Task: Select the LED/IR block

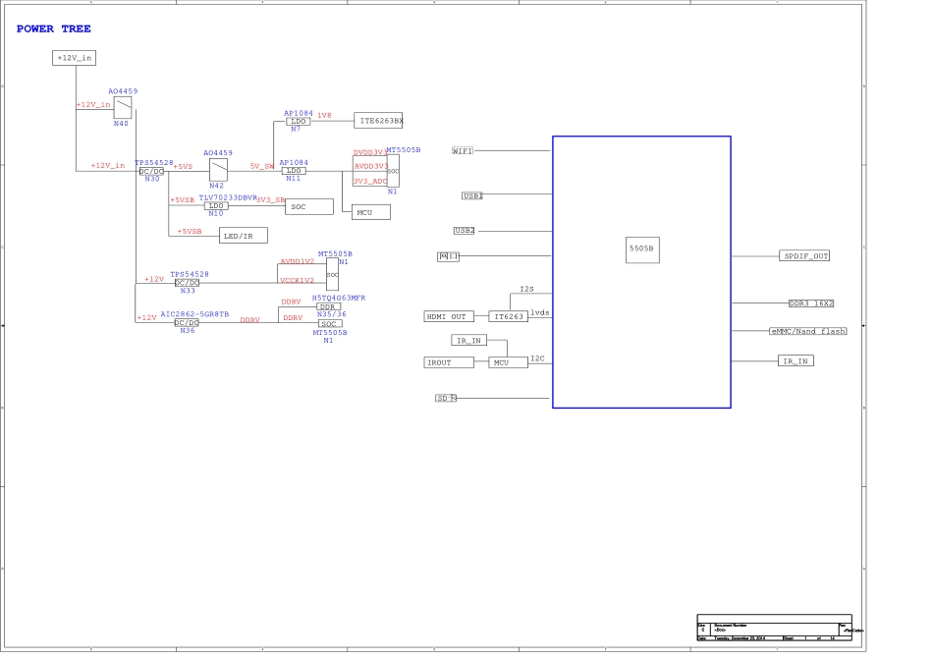Action: coord(244,236)
